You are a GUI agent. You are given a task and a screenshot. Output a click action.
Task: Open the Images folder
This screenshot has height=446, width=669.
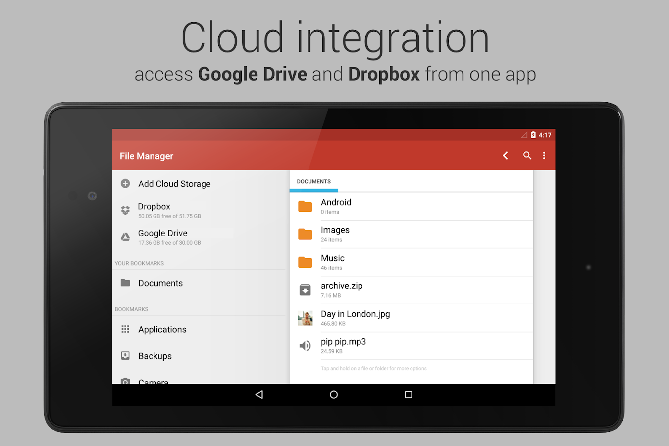(x=411, y=234)
